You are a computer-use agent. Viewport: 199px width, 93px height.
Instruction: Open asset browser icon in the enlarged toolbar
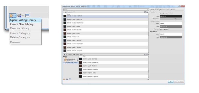coord(27,16)
